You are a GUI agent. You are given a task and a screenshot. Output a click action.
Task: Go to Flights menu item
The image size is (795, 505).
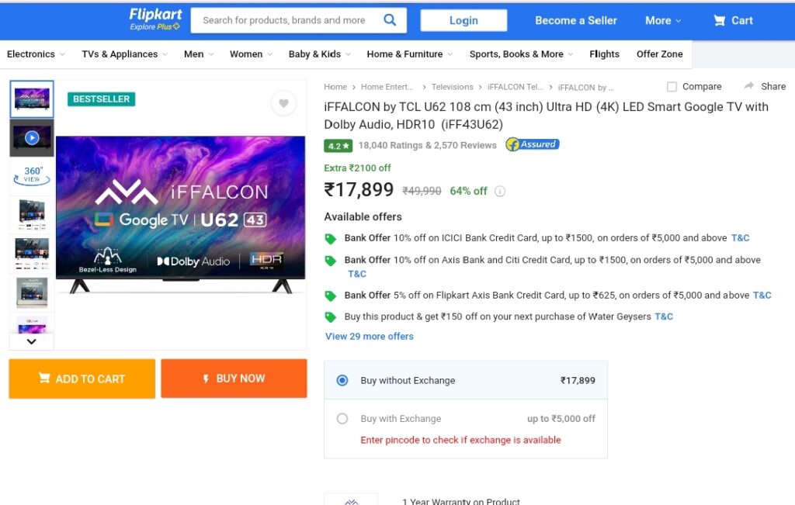(x=604, y=54)
